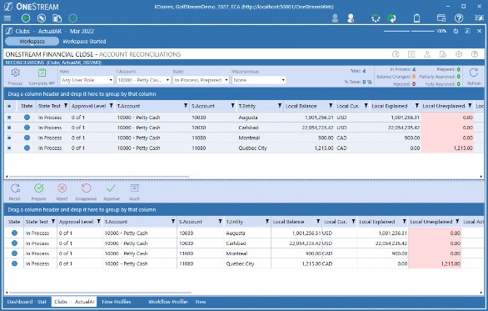Open Local Balance column filter in upper grid
Image resolution: width=488 pixels, height=311 pixels.
click(331, 106)
